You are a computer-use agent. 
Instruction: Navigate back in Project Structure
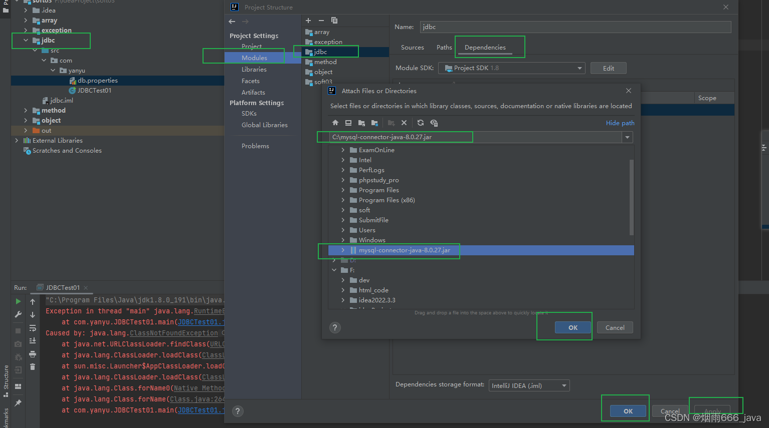point(232,22)
